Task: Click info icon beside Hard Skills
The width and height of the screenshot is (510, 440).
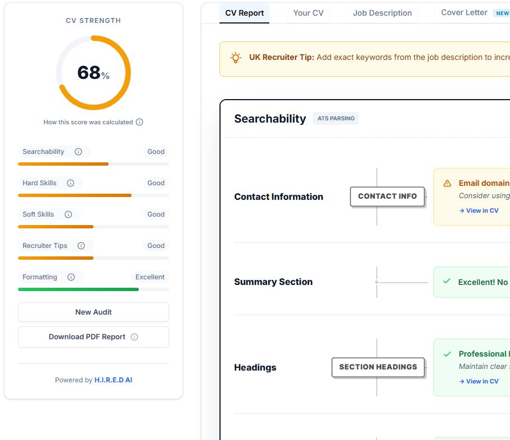Action: [x=70, y=183]
